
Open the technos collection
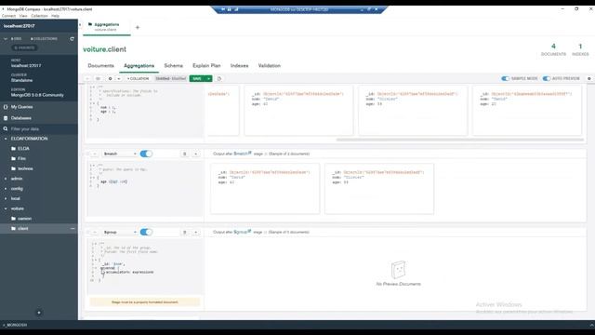coord(25,168)
